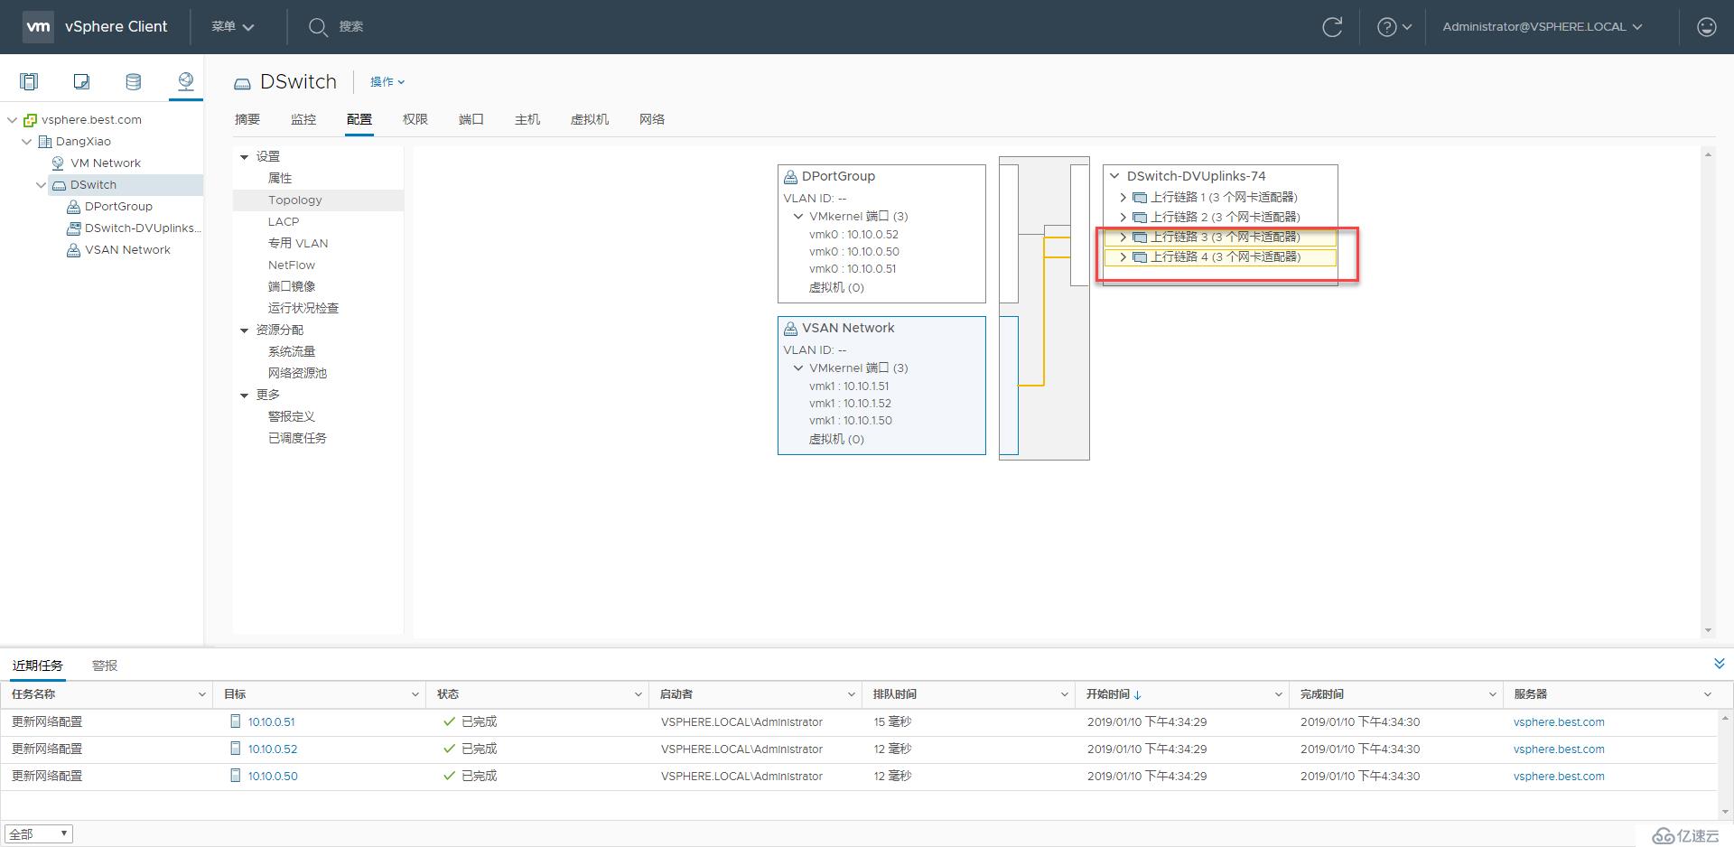The height and width of the screenshot is (847, 1734).
Task: Click host icon beside 10.10.0.52 task
Action: 236,749
